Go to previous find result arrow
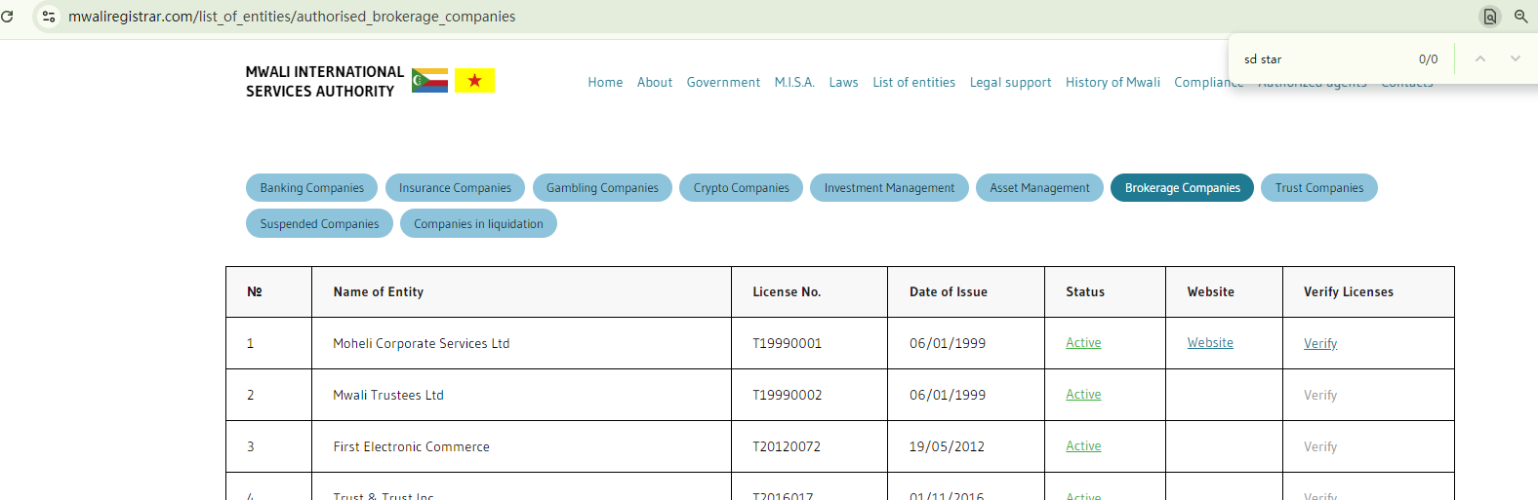The width and height of the screenshot is (1538, 500). coord(1480,58)
